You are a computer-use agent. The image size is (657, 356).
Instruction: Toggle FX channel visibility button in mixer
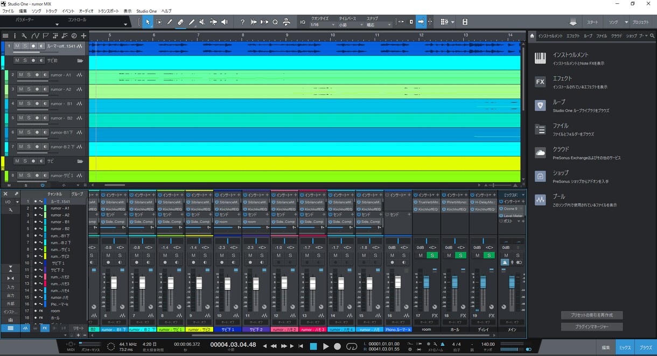click(x=45, y=328)
